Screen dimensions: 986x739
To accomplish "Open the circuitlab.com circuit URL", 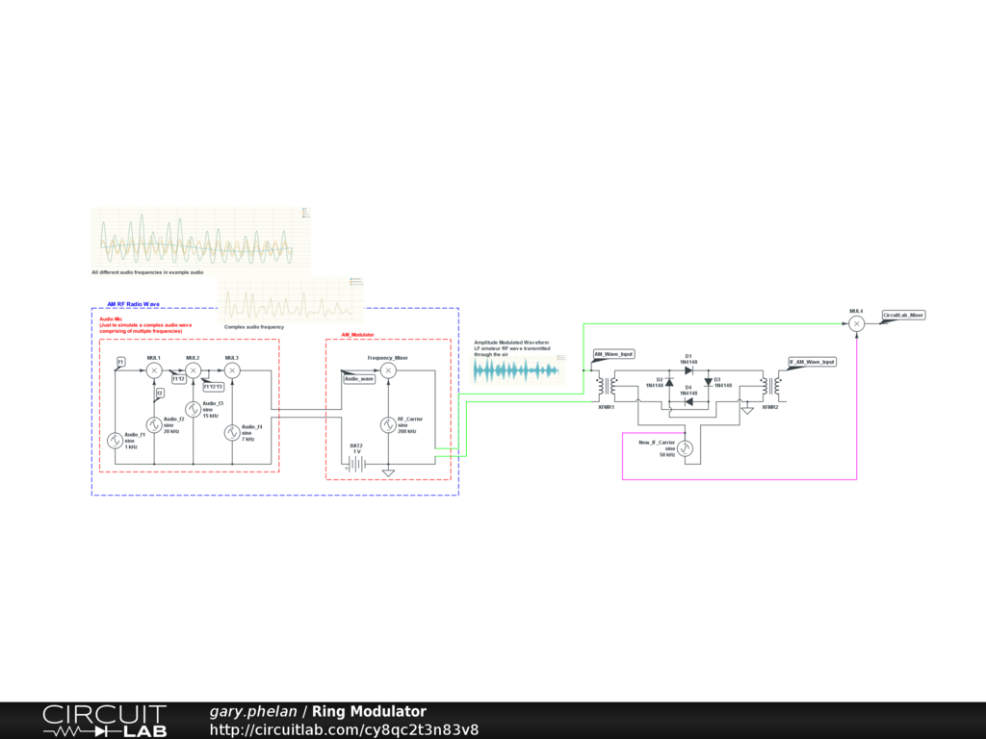I will pyautogui.click(x=344, y=729).
